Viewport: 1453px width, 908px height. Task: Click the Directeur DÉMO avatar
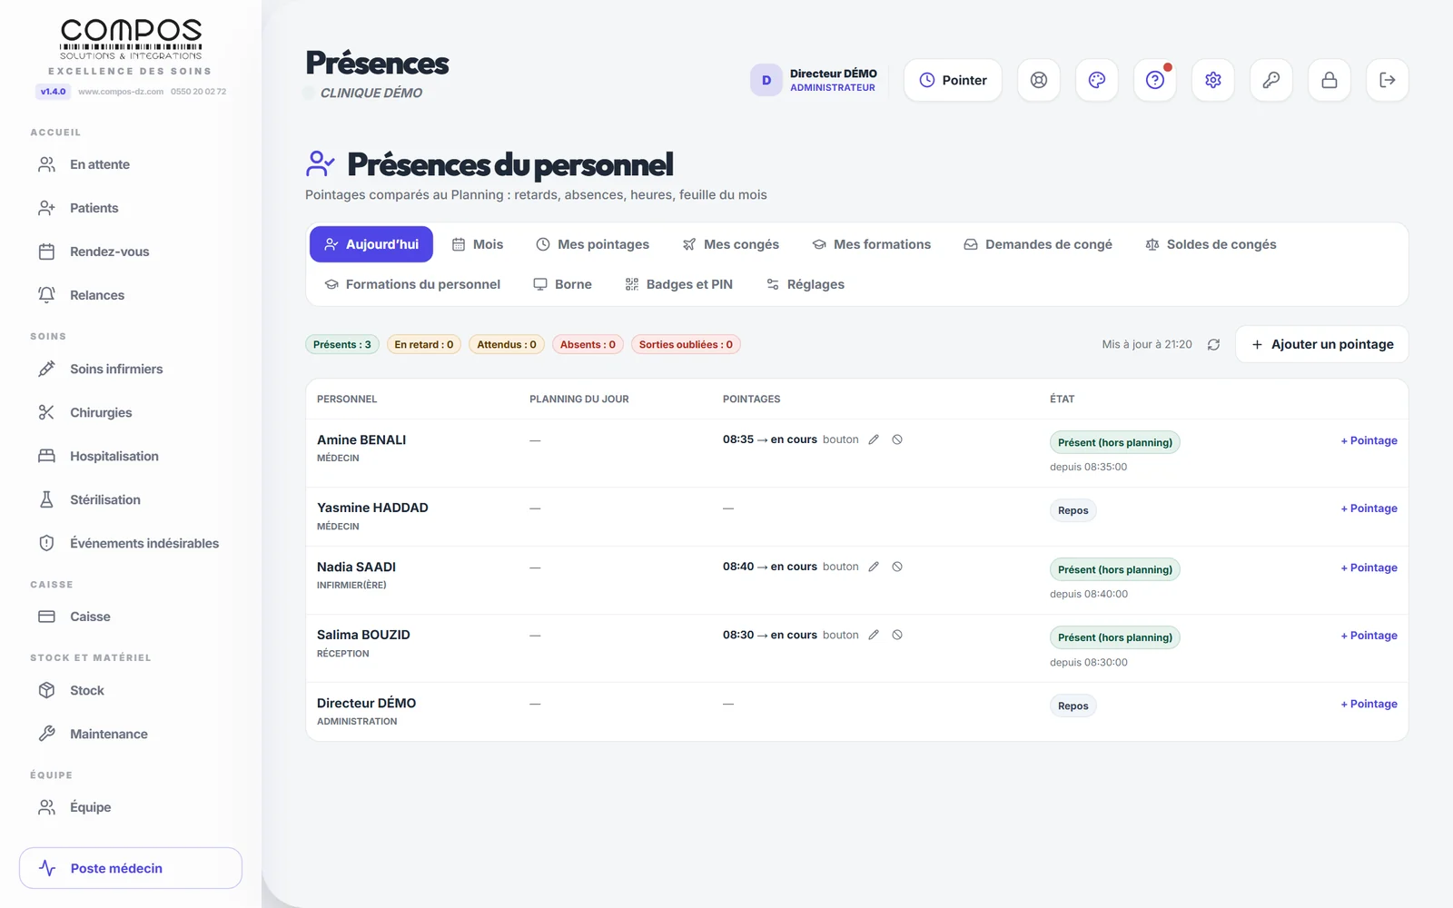[766, 80]
